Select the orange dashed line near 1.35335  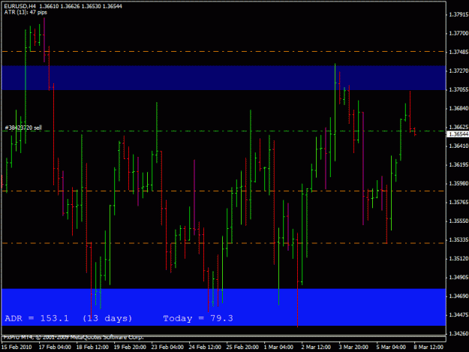(224, 243)
